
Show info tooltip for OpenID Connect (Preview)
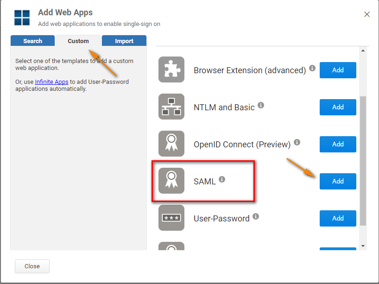(x=297, y=142)
